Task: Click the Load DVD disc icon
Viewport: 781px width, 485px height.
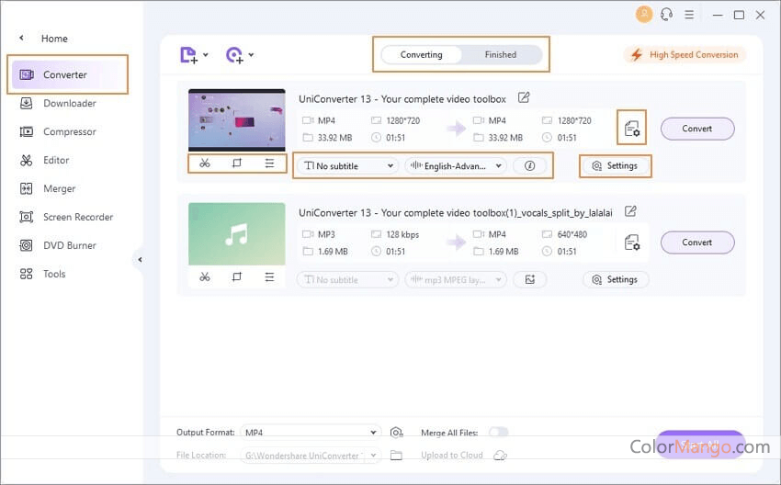Action: tap(234, 55)
